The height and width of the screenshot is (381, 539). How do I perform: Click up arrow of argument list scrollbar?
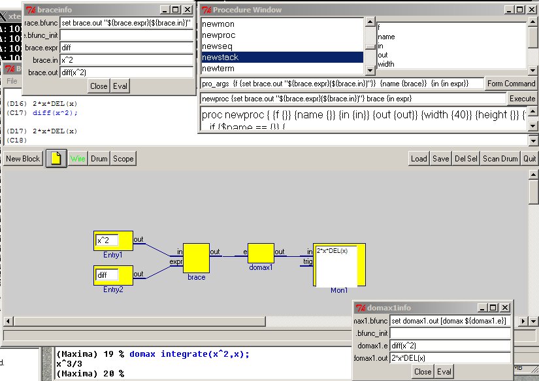tap(532, 22)
